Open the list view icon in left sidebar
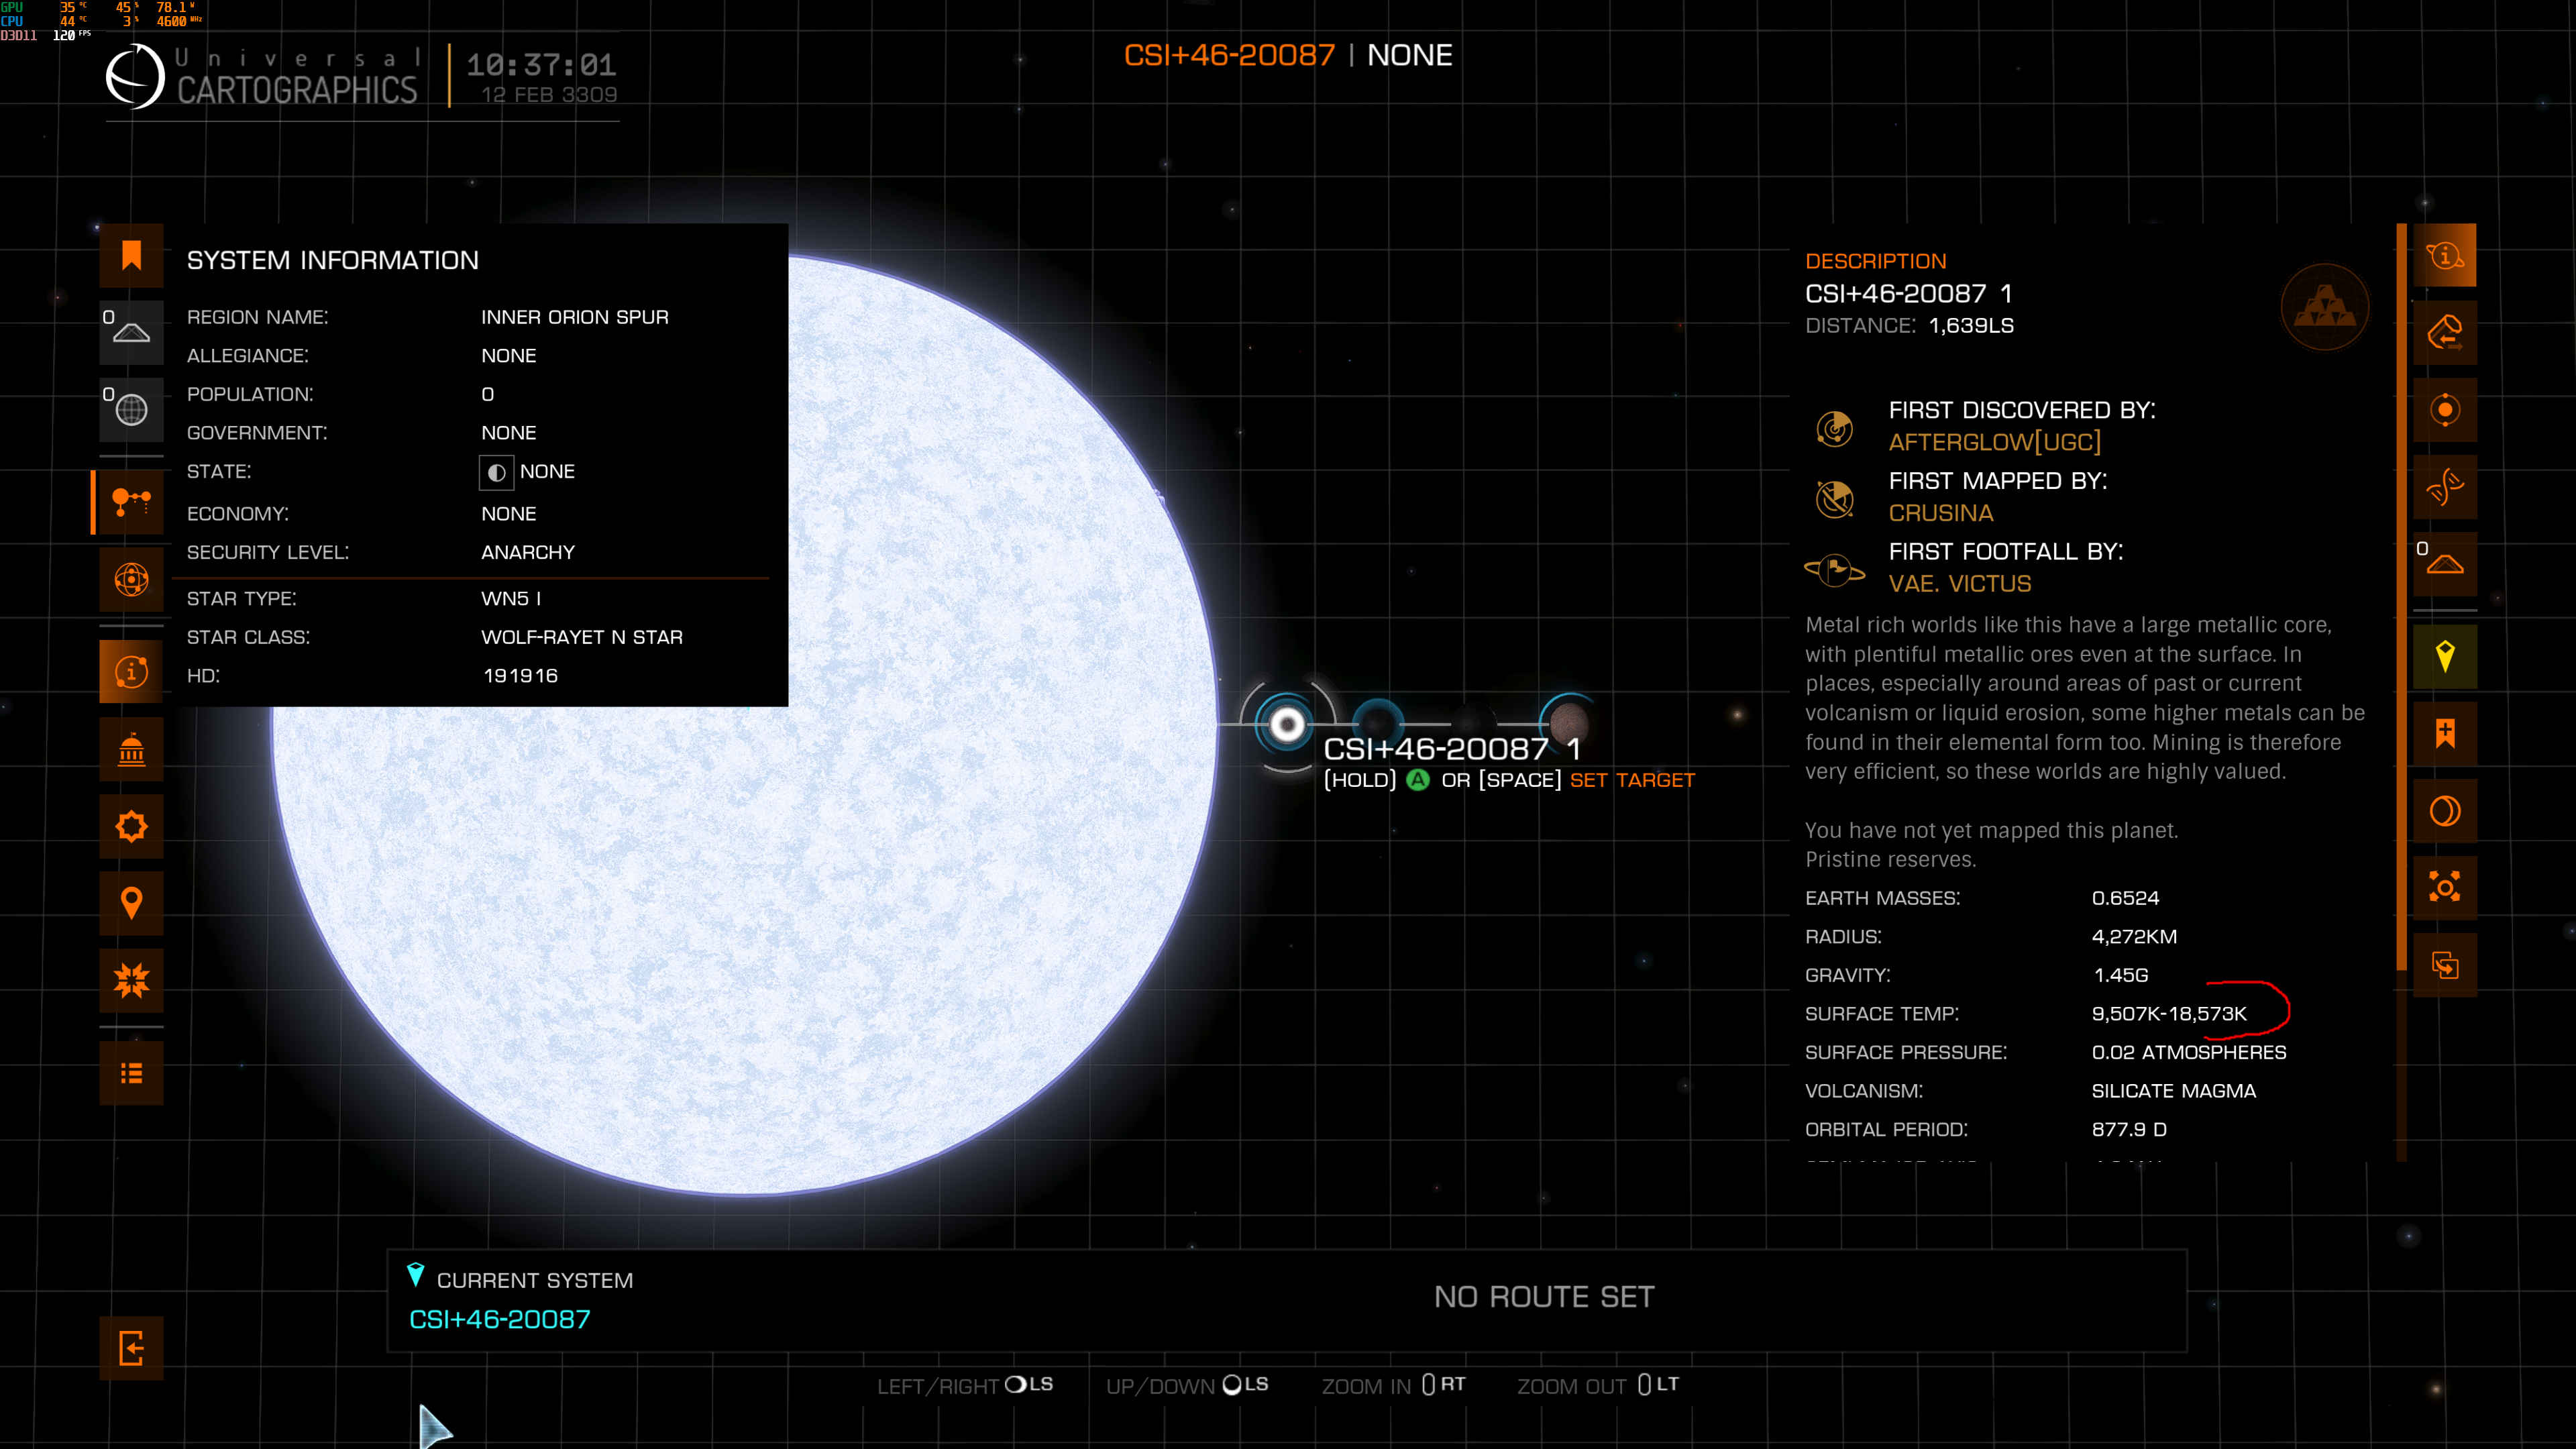This screenshot has width=2576, height=1449. point(131,1073)
